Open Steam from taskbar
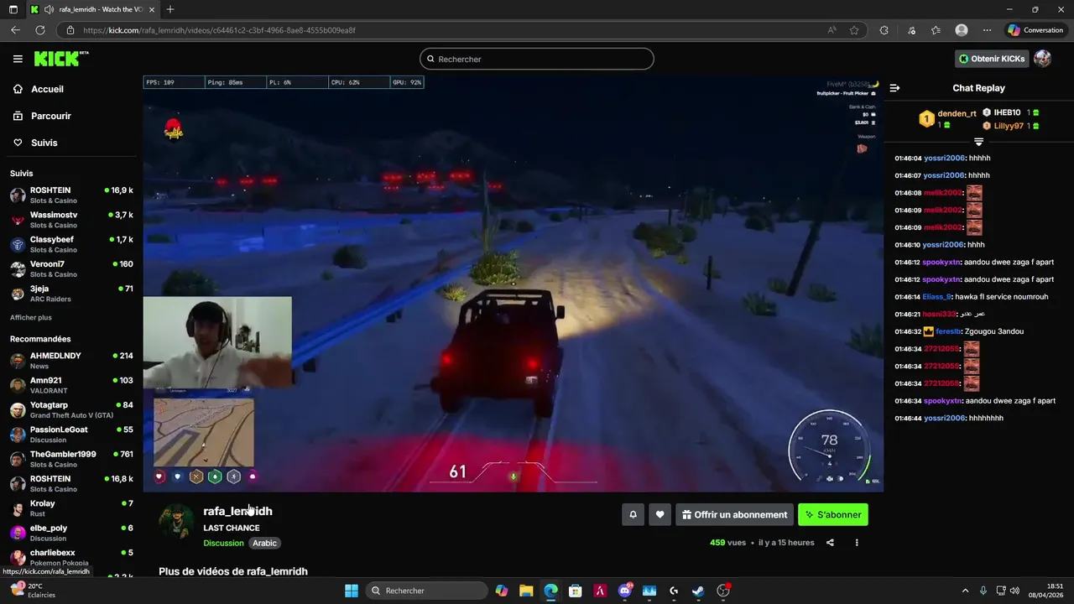1074x604 pixels. point(698,591)
